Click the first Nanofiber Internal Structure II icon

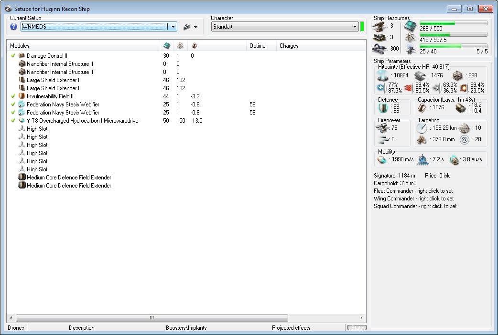point(22,64)
